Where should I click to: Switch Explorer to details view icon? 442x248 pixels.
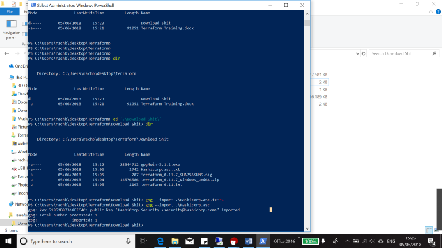(429, 230)
